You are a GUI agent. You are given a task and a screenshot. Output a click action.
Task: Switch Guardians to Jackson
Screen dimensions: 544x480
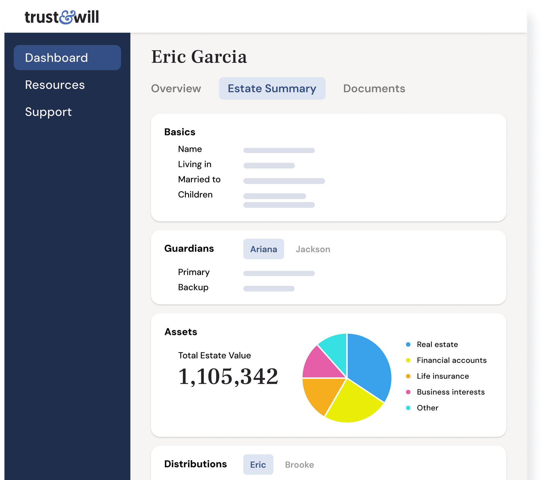pyautogui.click(x=313, y=249)
